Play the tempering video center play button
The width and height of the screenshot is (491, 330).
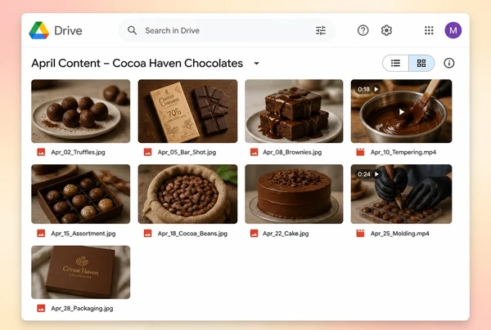tap(401, 112)
